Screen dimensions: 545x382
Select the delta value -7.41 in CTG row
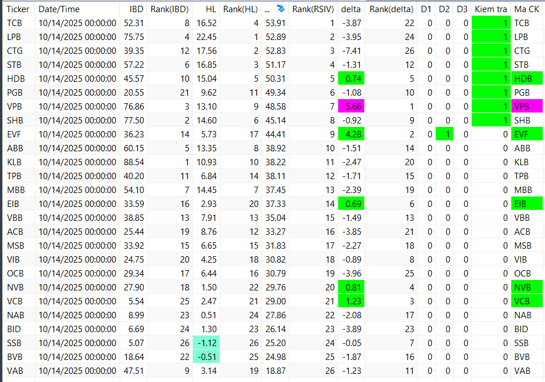[x=352, y=50]
